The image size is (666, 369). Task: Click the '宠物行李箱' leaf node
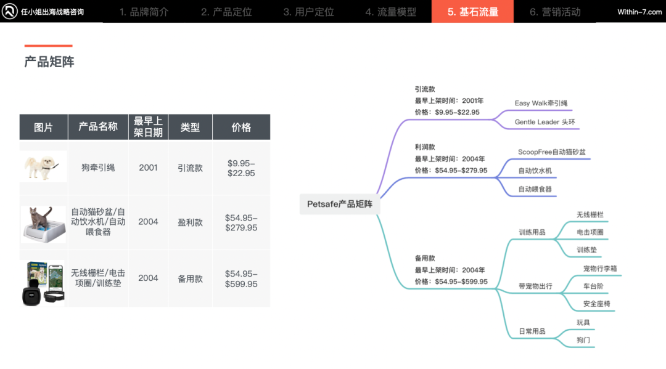[600, 269]
